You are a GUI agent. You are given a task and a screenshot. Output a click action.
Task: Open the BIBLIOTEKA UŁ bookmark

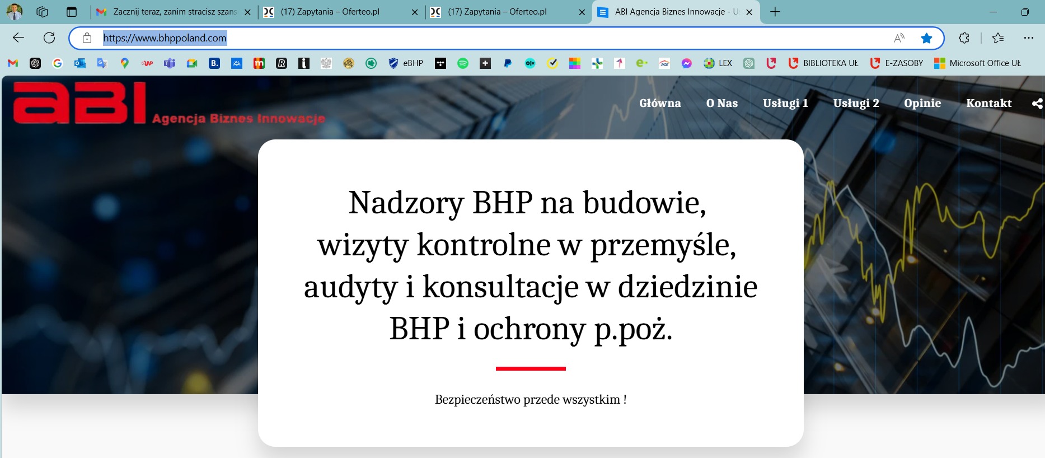coord(823,63)
